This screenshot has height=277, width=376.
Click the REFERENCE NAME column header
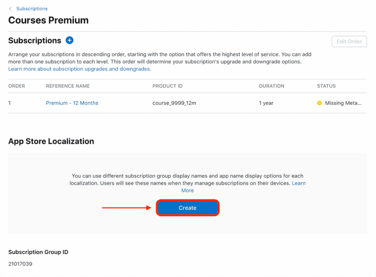(x=68, y=86)
